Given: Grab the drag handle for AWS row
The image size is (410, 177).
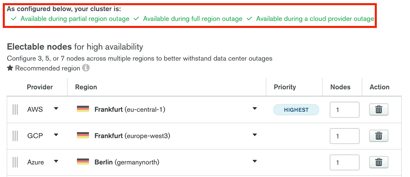Looking at the screenshot, I should pyautogui.click(x=15, y=110).
